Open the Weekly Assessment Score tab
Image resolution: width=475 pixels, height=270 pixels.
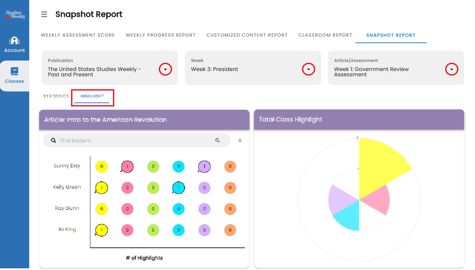78,35
